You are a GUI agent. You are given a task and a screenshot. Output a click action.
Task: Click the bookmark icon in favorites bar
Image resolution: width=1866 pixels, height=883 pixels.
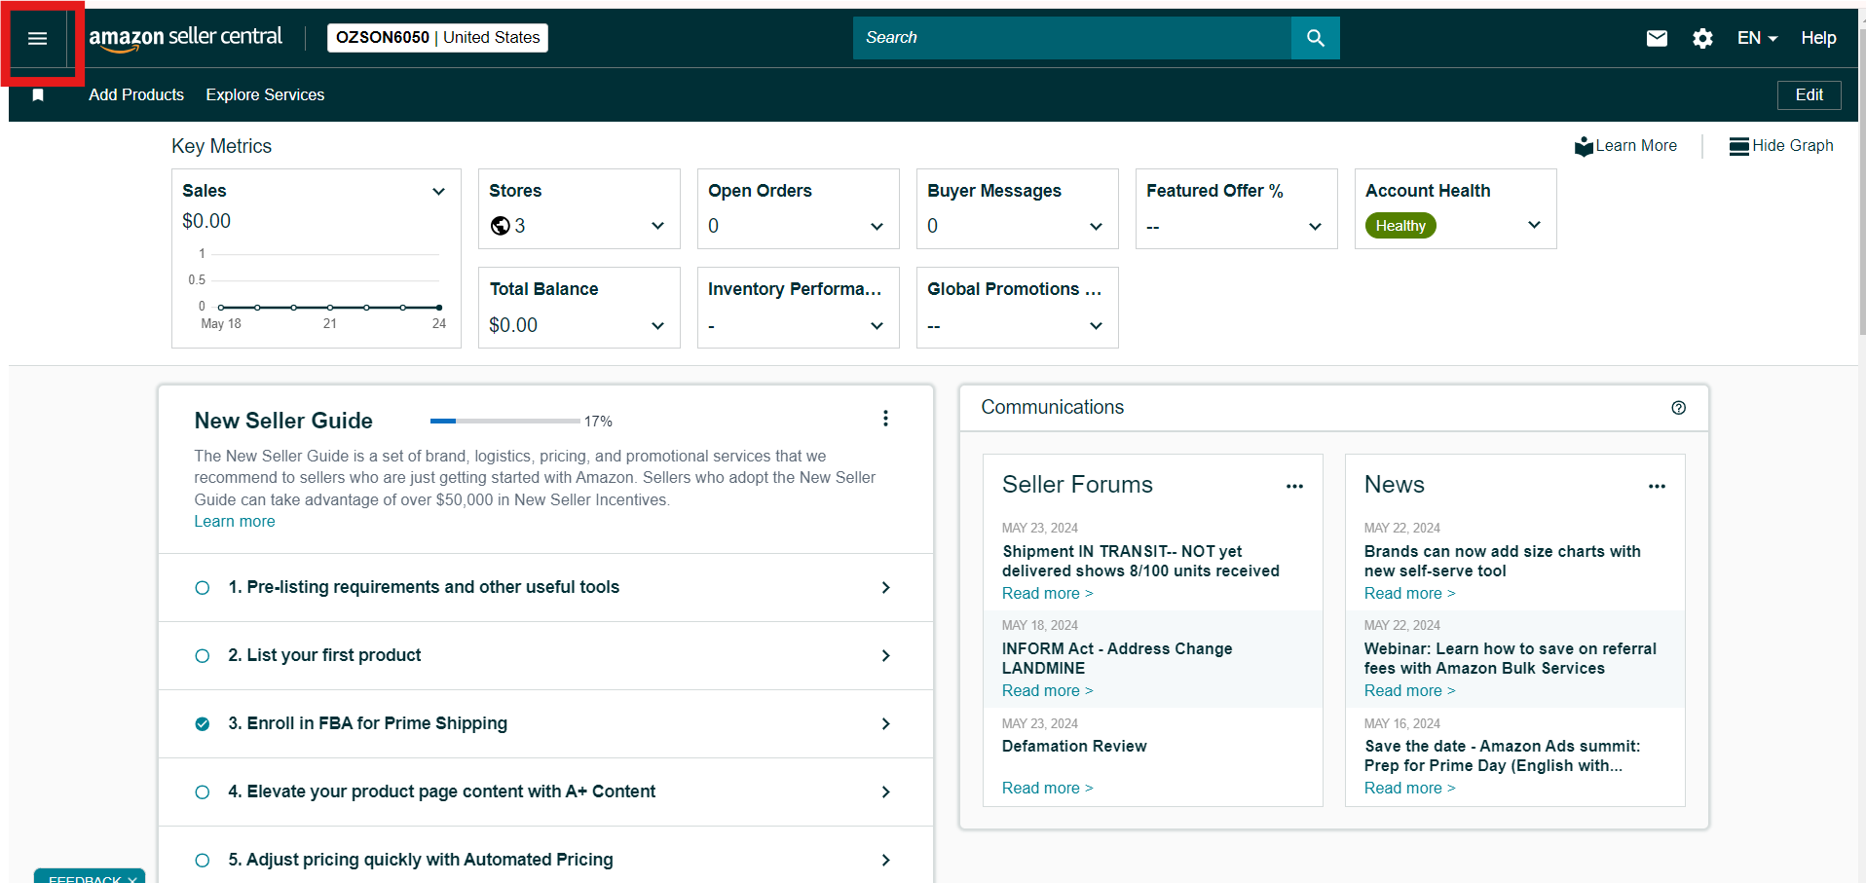38,94
